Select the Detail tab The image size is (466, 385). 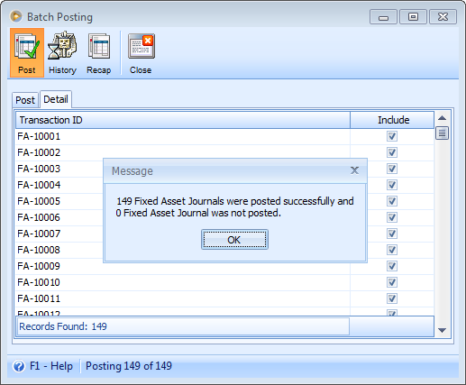(56, 99)
